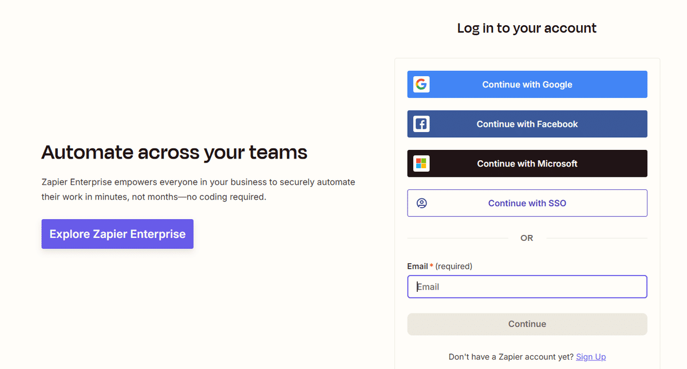Click the Google logo icon
The image size is (687, 369).
pyautogui.click(x=421, y=85)
